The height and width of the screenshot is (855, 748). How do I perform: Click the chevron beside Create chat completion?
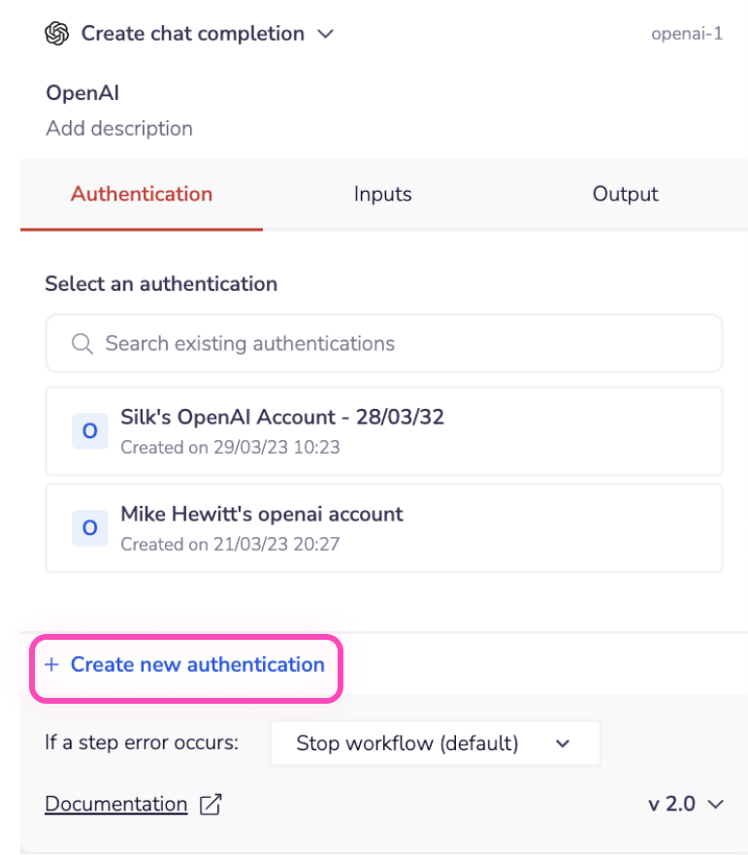[x=326, y=33]
